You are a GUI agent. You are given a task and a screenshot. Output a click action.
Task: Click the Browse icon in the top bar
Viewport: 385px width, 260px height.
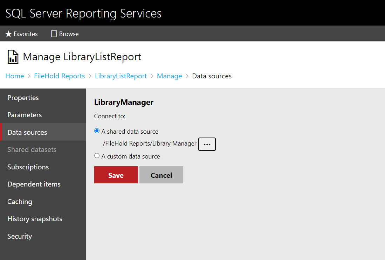tap(54, 34)
